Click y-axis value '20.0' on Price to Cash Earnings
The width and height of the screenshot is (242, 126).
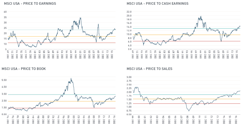click(129, 16)
